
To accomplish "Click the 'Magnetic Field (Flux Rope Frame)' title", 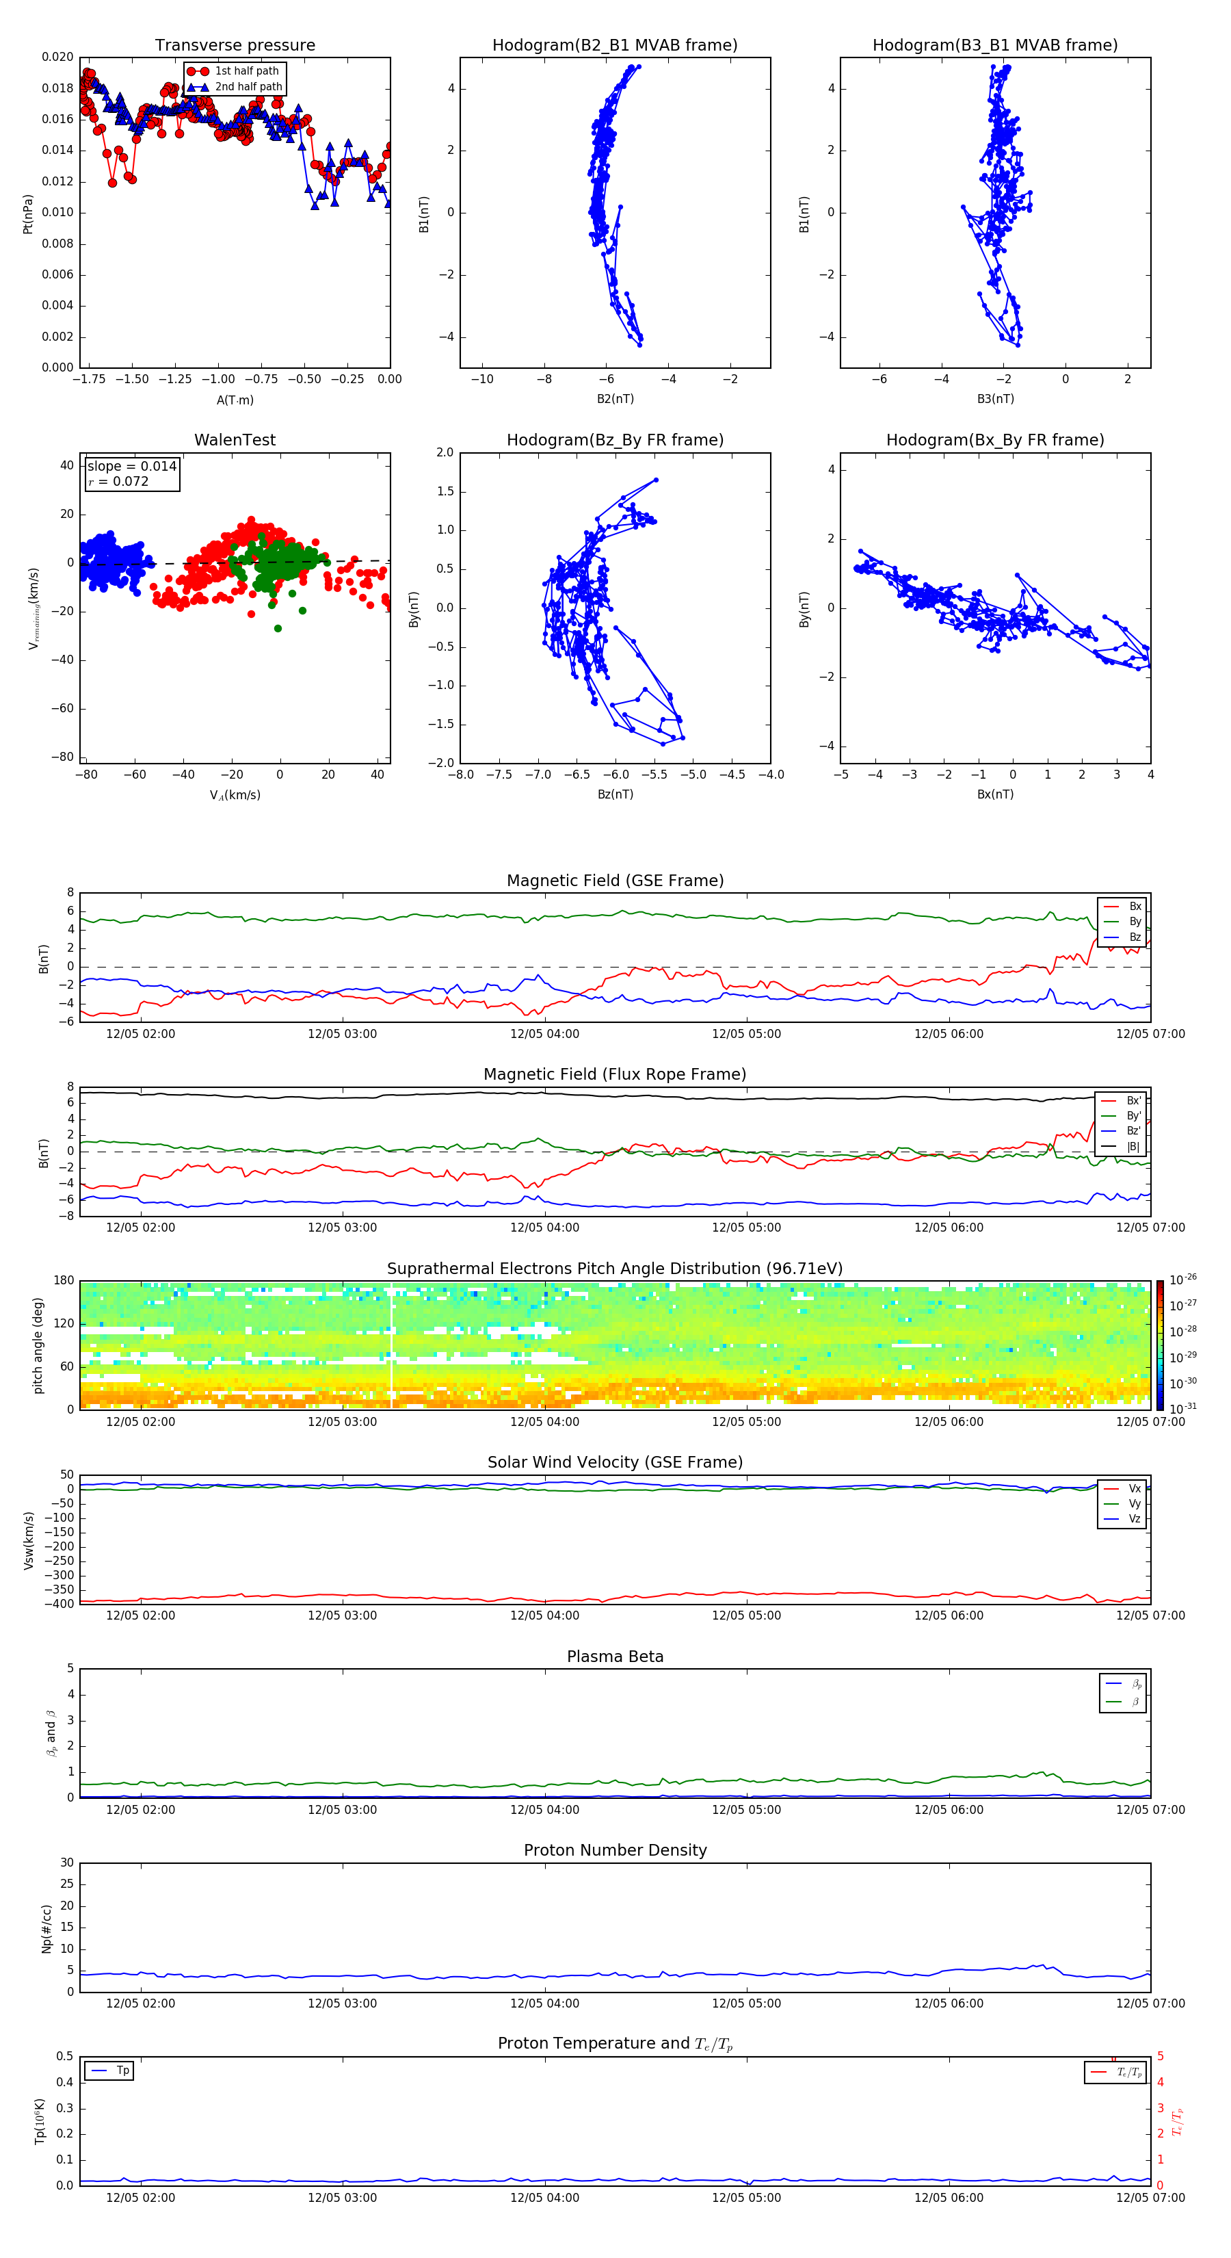I will [x=615, y=1075].
